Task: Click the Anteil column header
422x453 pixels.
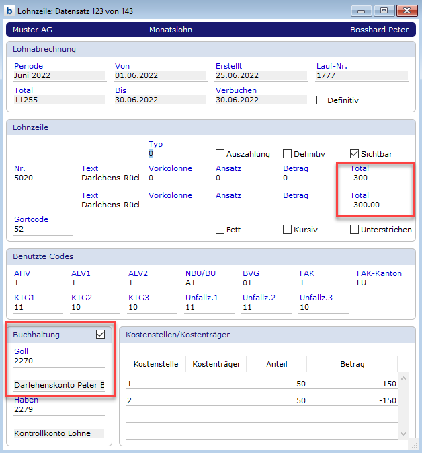Action: point(277,364)
